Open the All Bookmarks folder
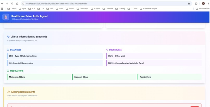The width and height of the screenshot is (210, 107). point(202,9)
